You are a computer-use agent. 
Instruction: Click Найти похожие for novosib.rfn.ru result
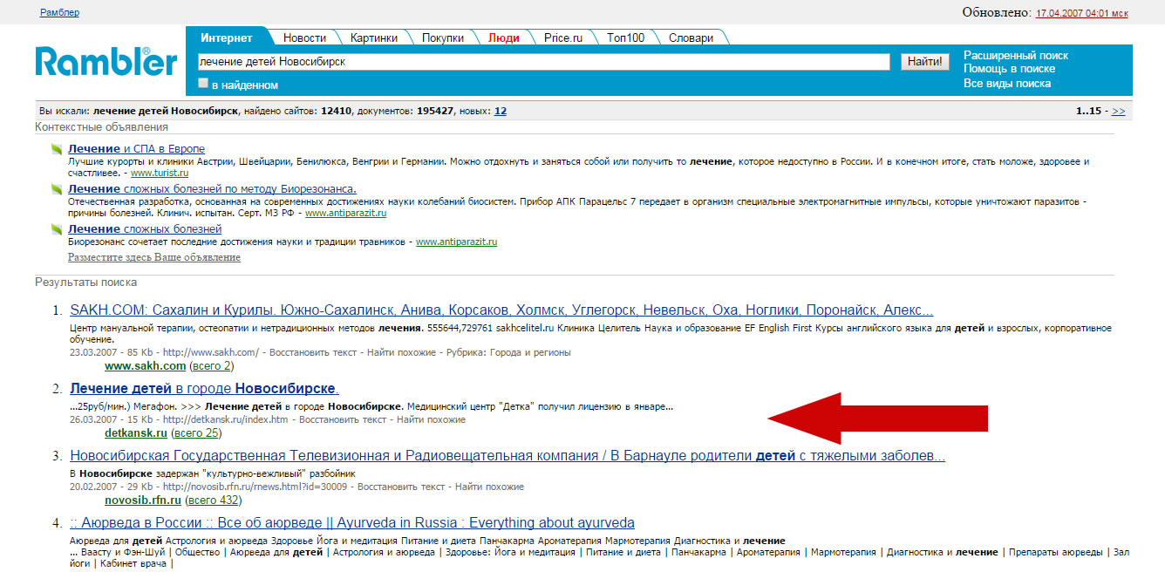coord(490,487)
